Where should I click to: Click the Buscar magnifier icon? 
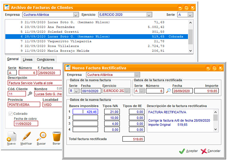pyautogui.click(x=41, y=136)
